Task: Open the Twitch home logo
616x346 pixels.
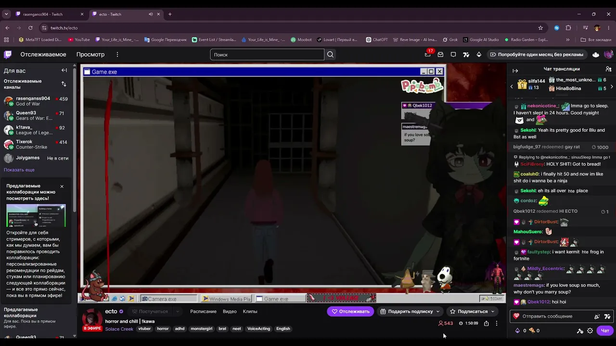Action: pos(8,54)
